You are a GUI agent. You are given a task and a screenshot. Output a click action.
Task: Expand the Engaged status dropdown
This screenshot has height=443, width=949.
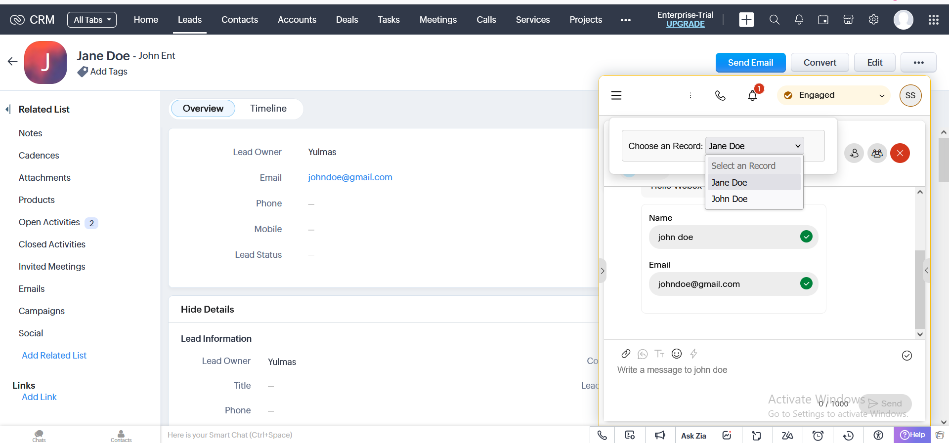coord(882,96)
